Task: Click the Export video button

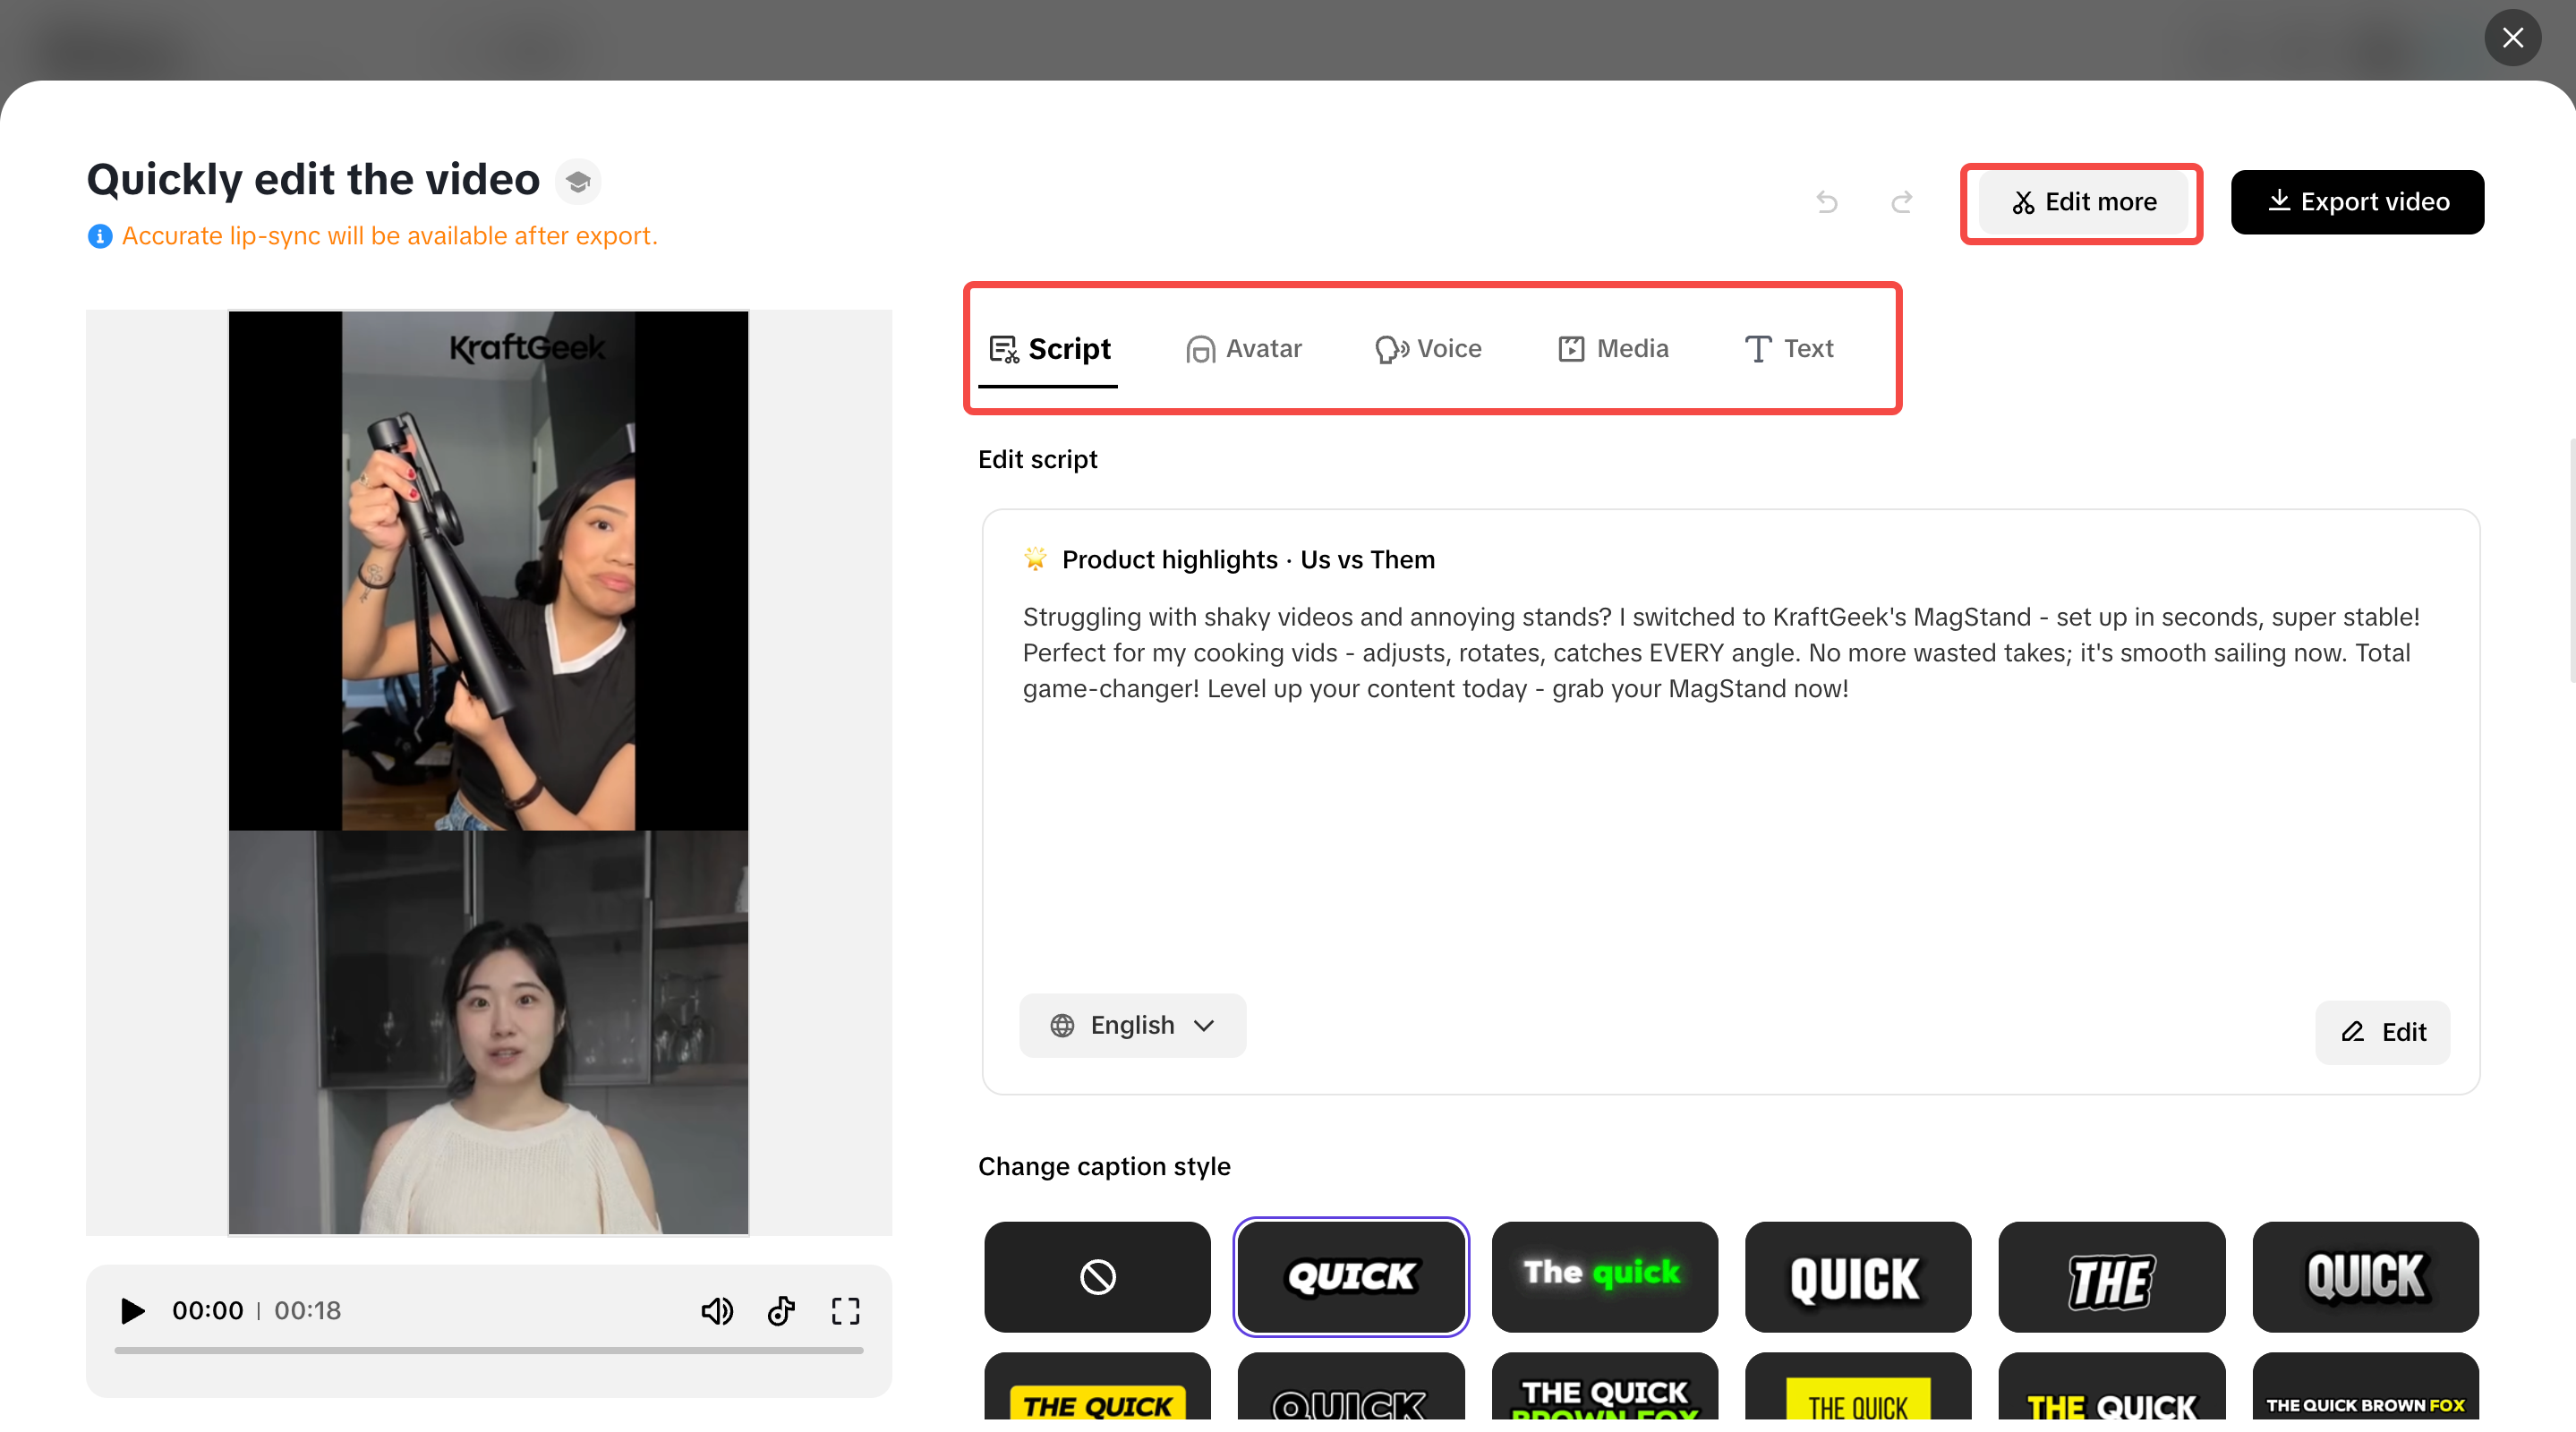Action: pyautogui.click(x=2357, y=202)
